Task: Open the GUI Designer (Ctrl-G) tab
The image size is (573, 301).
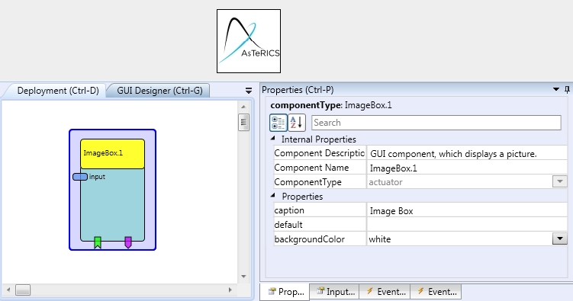Action: [x=159, y=91]
